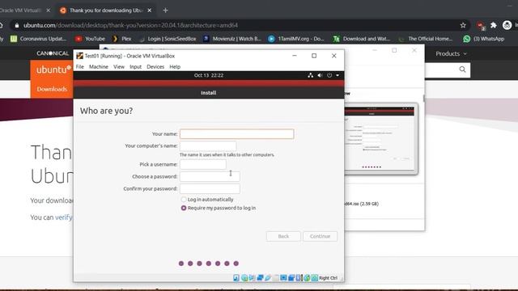Open the 1TamilMV.org bookmark
The width and height of the screenshot is (518, 291).
[296, 39]
